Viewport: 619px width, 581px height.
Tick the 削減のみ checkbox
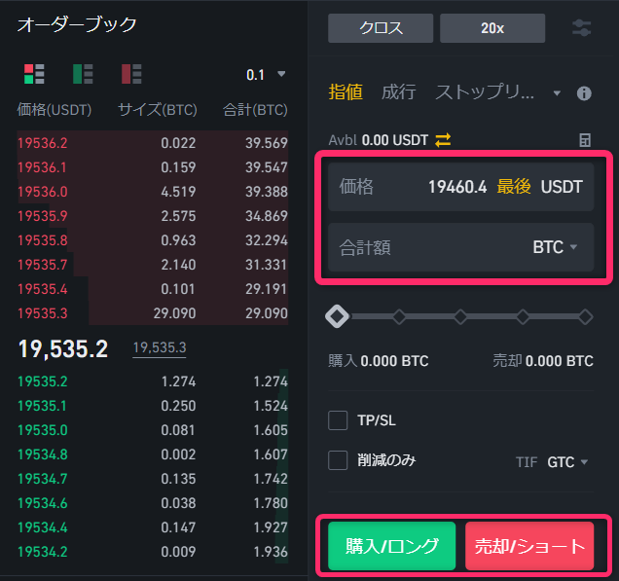tap(338, 460)
